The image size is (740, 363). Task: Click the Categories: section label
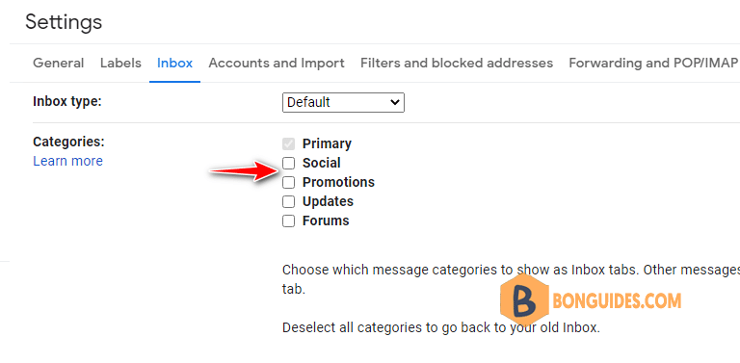pos(69,142)
